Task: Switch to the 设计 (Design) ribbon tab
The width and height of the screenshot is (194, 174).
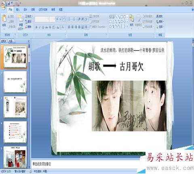Action: click(x=25, y=10)
